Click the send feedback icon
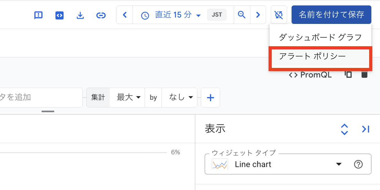Image resolution: width=380 pixels, height=190 pixels. (x=38, y=15)
